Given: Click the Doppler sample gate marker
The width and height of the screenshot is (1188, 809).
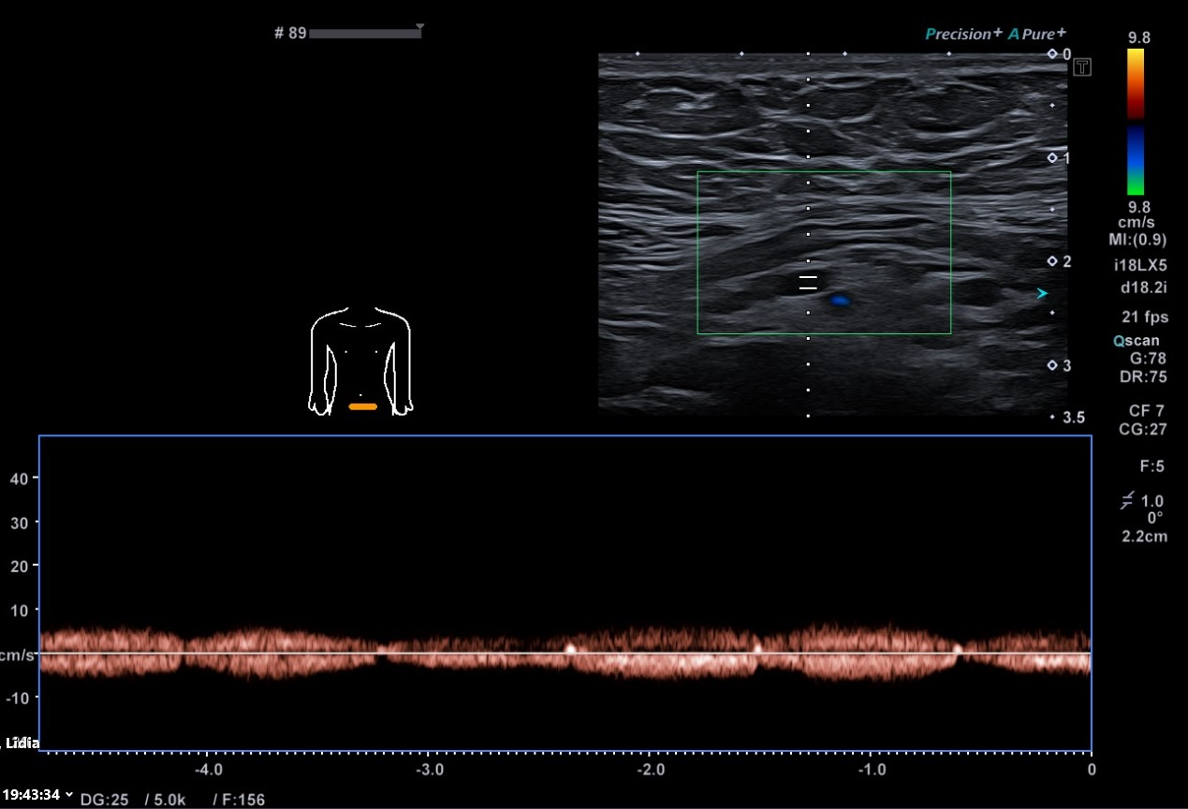Looking at the screenshot, I should (x=808, y=283).
